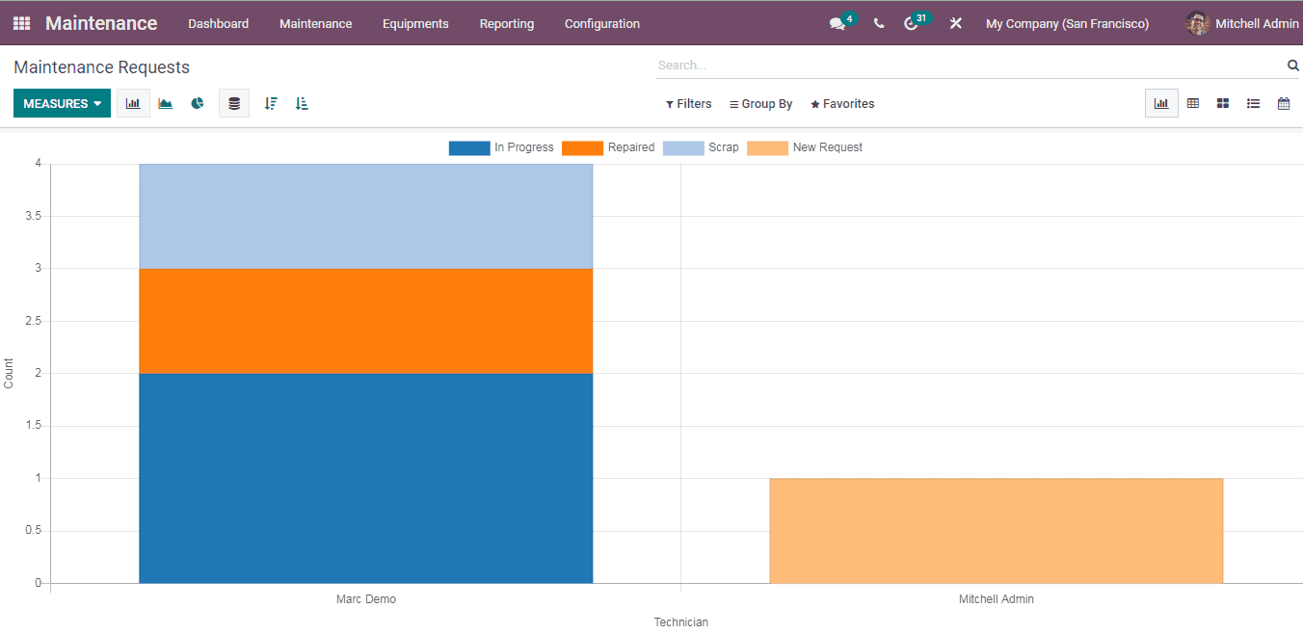The width and height of the screenshot is (1303, 634).
Task: Toggle the stacked bars option
Action: coord(233,103)
